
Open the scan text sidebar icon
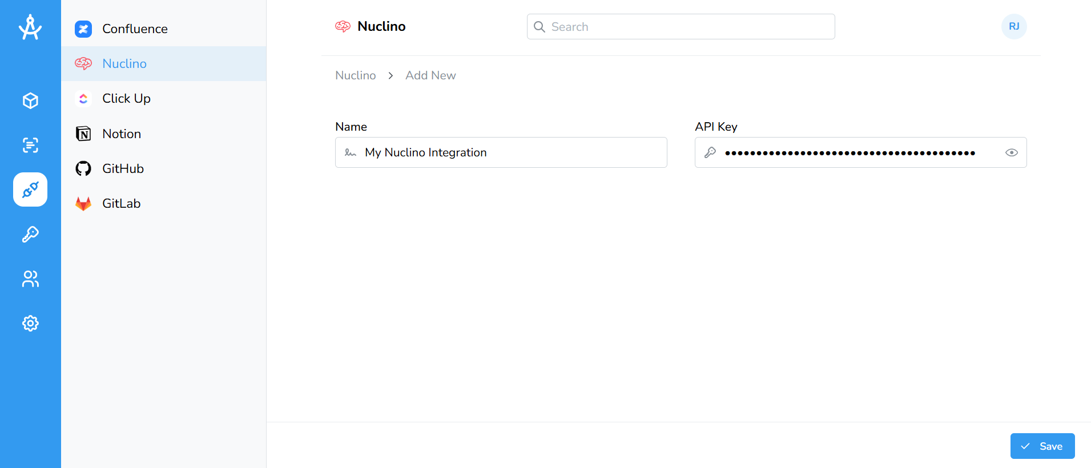(x=30, y=145)
